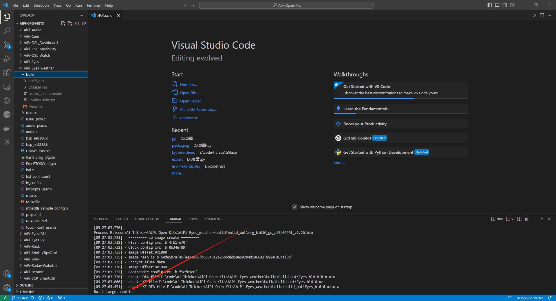Click New Folder icon in explorer header
Viewport: 556px width, 301px height.
coord(70,23)
